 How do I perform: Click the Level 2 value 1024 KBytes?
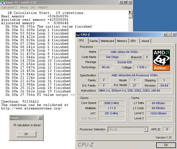(158, 113)
